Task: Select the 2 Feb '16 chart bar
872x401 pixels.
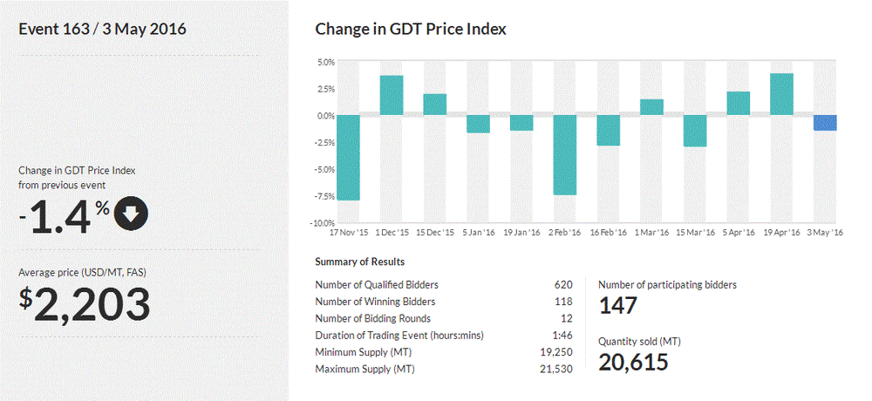Action: coord(564,155)
